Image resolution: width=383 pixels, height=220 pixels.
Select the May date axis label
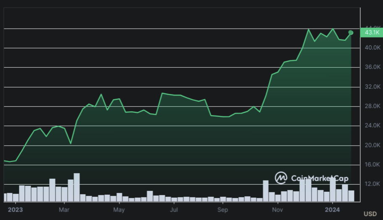pyautogui.click(x=119, y=209)
